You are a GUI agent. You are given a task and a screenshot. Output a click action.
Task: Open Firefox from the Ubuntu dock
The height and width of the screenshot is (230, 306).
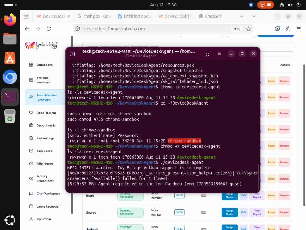click(10, 19)
